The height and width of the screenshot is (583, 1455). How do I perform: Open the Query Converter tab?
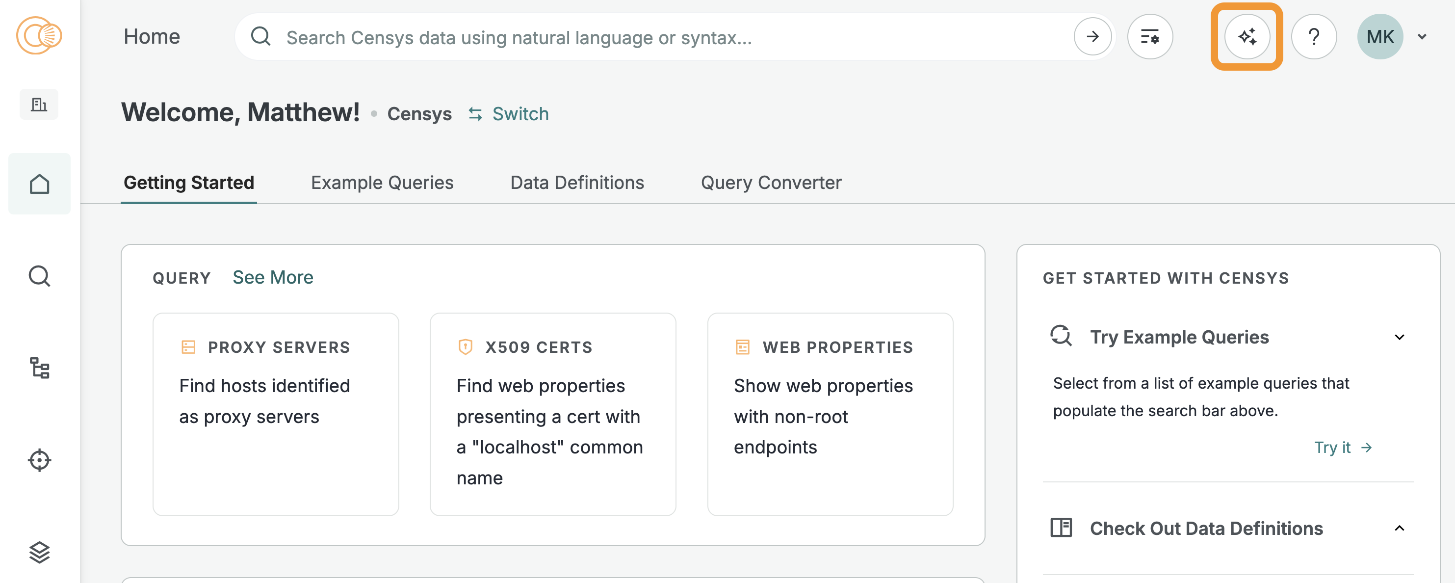(x=771, y=183)
